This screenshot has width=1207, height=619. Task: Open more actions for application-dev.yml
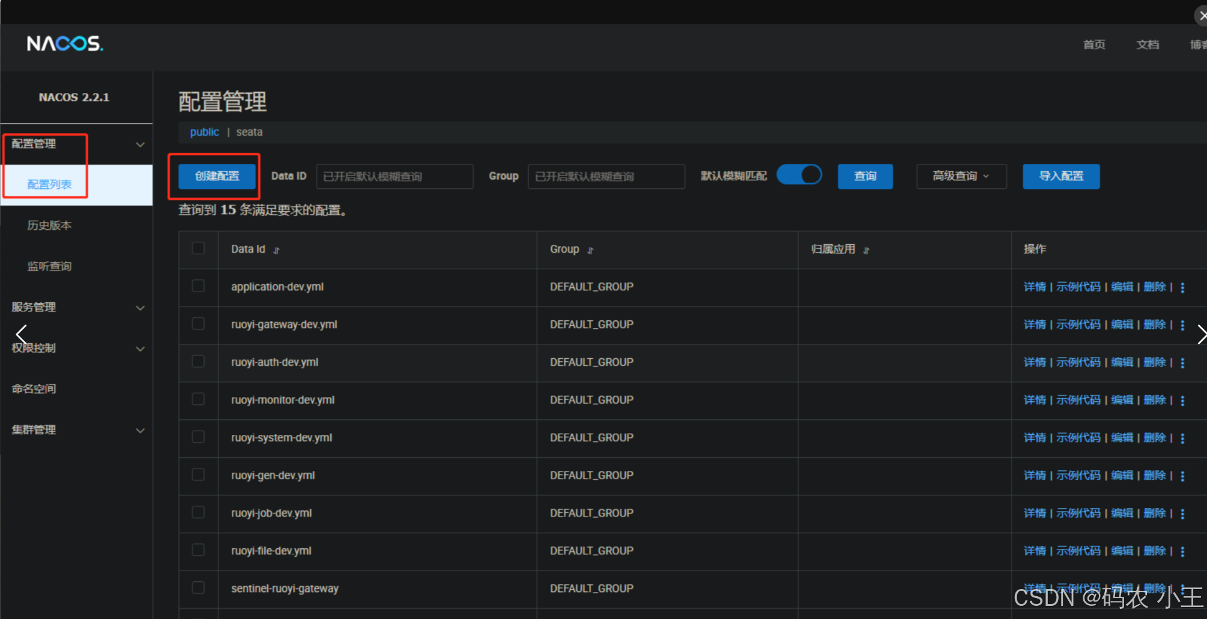click(x=1182, y=287)
